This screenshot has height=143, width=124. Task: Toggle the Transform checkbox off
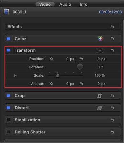tap(8, 50)
